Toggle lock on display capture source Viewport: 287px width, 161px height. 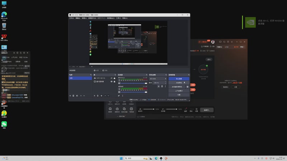point(114,82)
